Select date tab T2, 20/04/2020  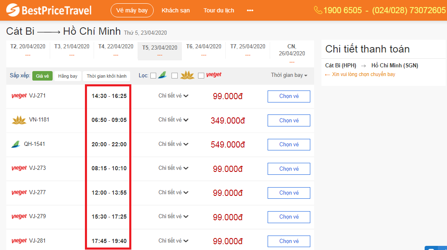click(x=28, y=50)
